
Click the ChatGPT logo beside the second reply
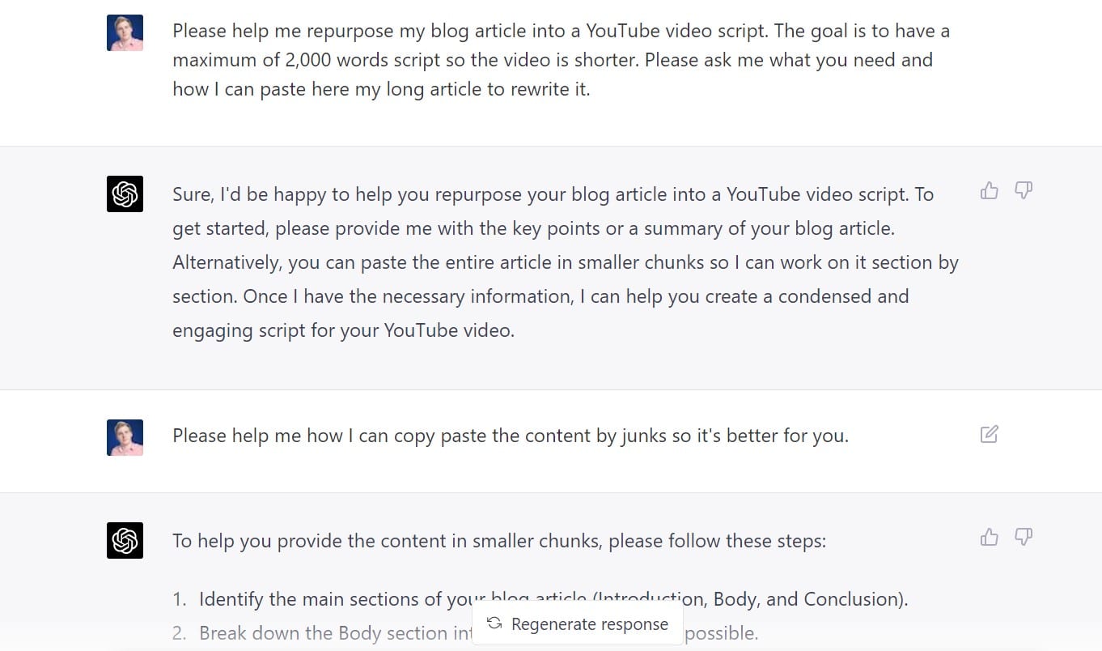[x=125, y=540]
